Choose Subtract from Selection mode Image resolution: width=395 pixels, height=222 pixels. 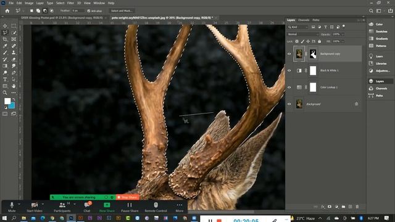(45, 11)
